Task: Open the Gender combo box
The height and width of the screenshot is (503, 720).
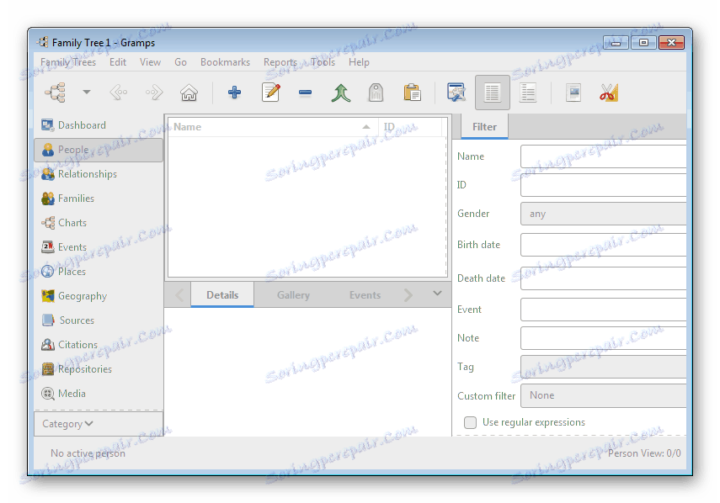Action: point(603,214)
